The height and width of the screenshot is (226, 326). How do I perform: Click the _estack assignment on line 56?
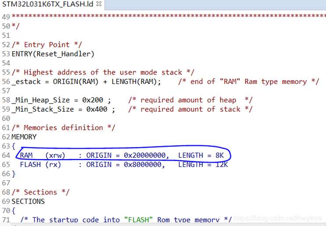click(86, 81)
